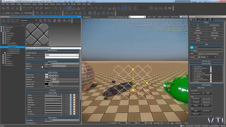Click the delete X icon in Material Editor toolbar

(49, 20)
